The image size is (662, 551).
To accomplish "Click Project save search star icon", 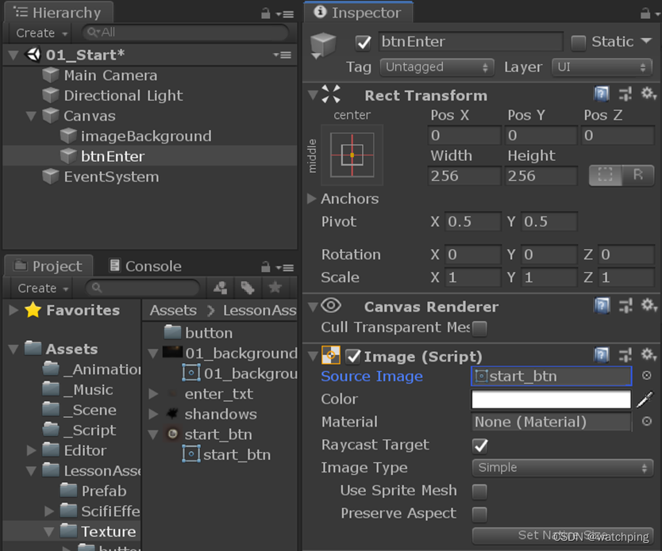I will point(275,288).
